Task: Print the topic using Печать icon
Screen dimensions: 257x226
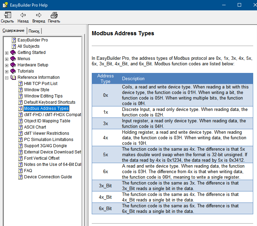Action: pyautogui.click(x=54, y=15)
